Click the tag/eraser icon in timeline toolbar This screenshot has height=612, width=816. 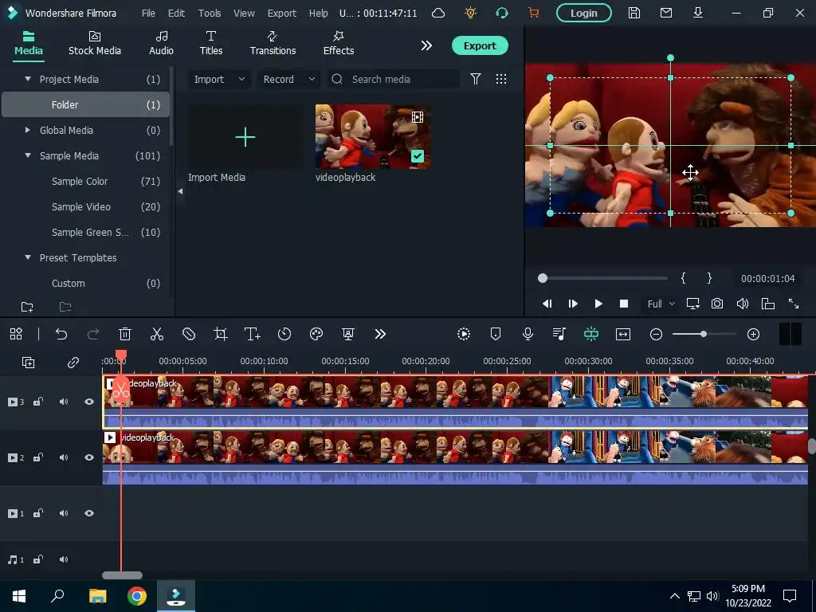click(189, 334)
